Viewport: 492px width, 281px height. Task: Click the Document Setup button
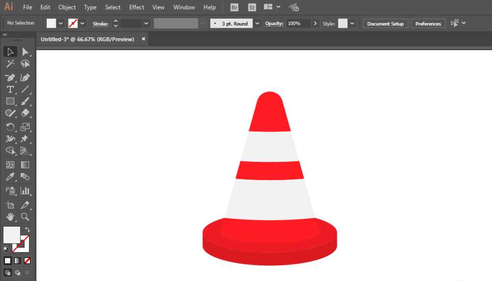point(385,24)
